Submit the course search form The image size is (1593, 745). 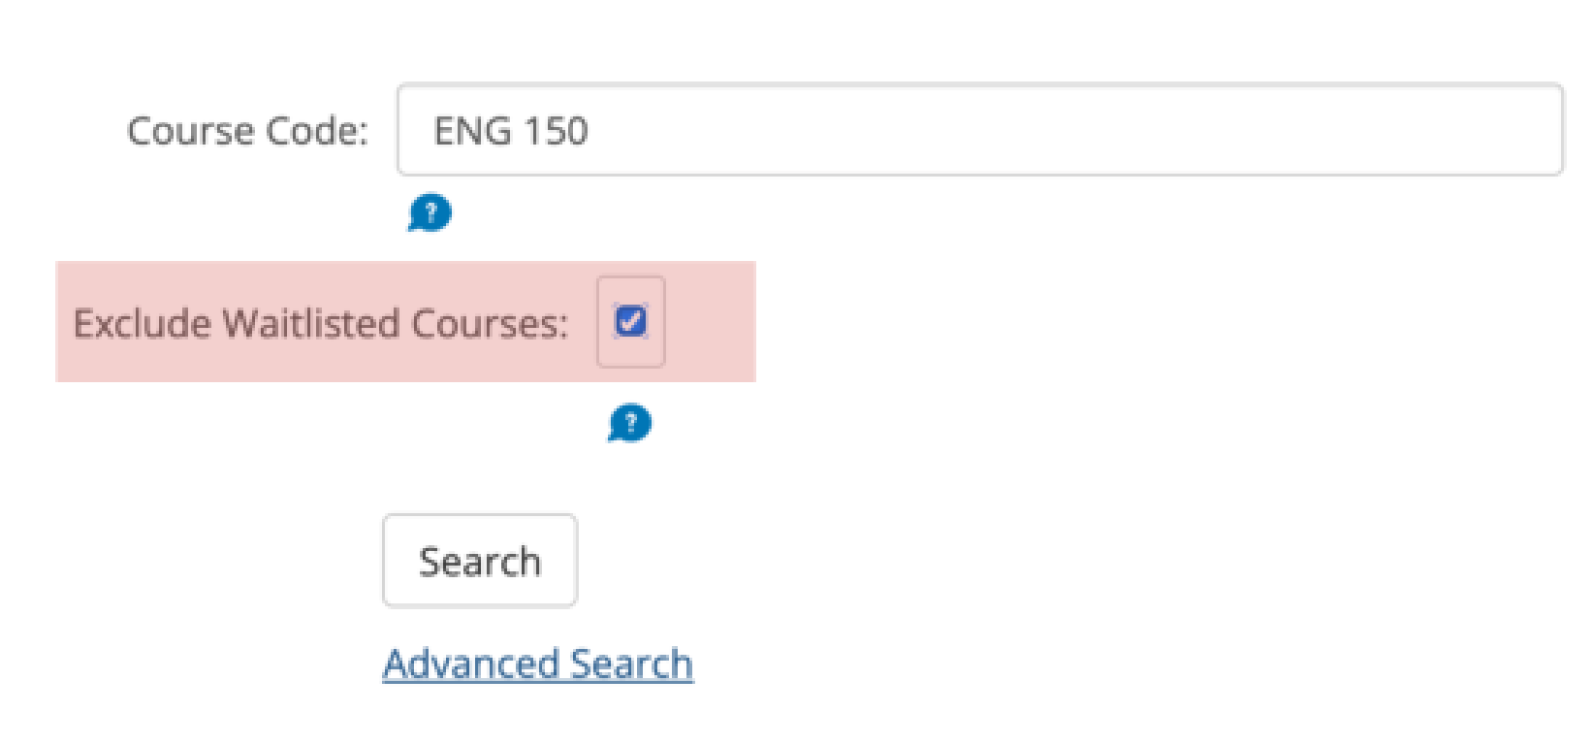coord(480,560)
